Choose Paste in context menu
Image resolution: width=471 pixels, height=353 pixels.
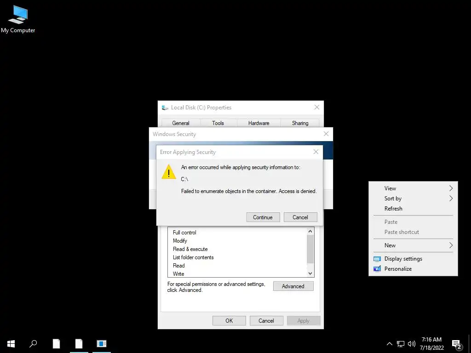413,222
